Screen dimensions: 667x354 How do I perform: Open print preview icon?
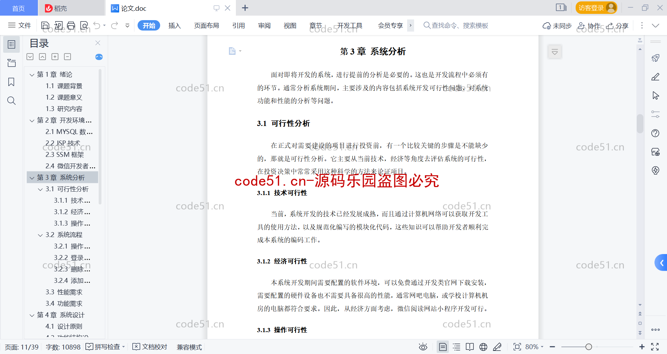[x=84, y=25]
